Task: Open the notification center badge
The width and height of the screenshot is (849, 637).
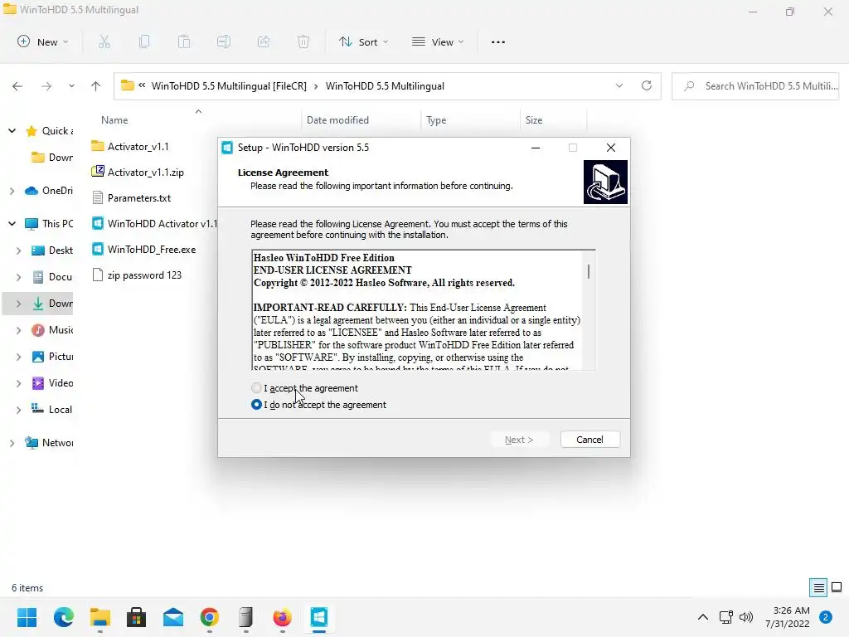Action: coord(826,617)
